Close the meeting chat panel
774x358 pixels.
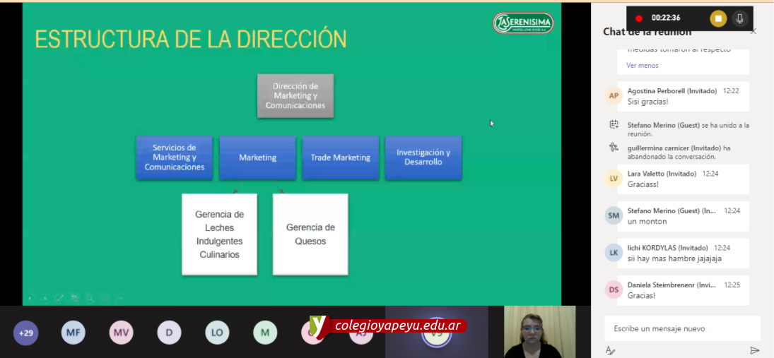click(x=753, y=31)
